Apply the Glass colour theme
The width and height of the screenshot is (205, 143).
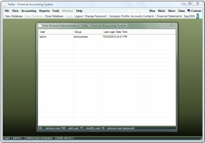[x=182, y=11]
